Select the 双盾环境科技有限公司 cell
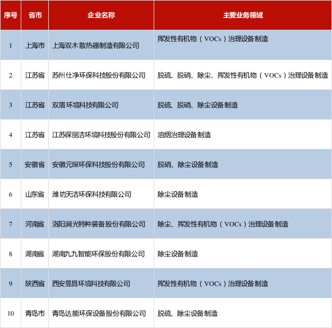 [x=101, y=104]
